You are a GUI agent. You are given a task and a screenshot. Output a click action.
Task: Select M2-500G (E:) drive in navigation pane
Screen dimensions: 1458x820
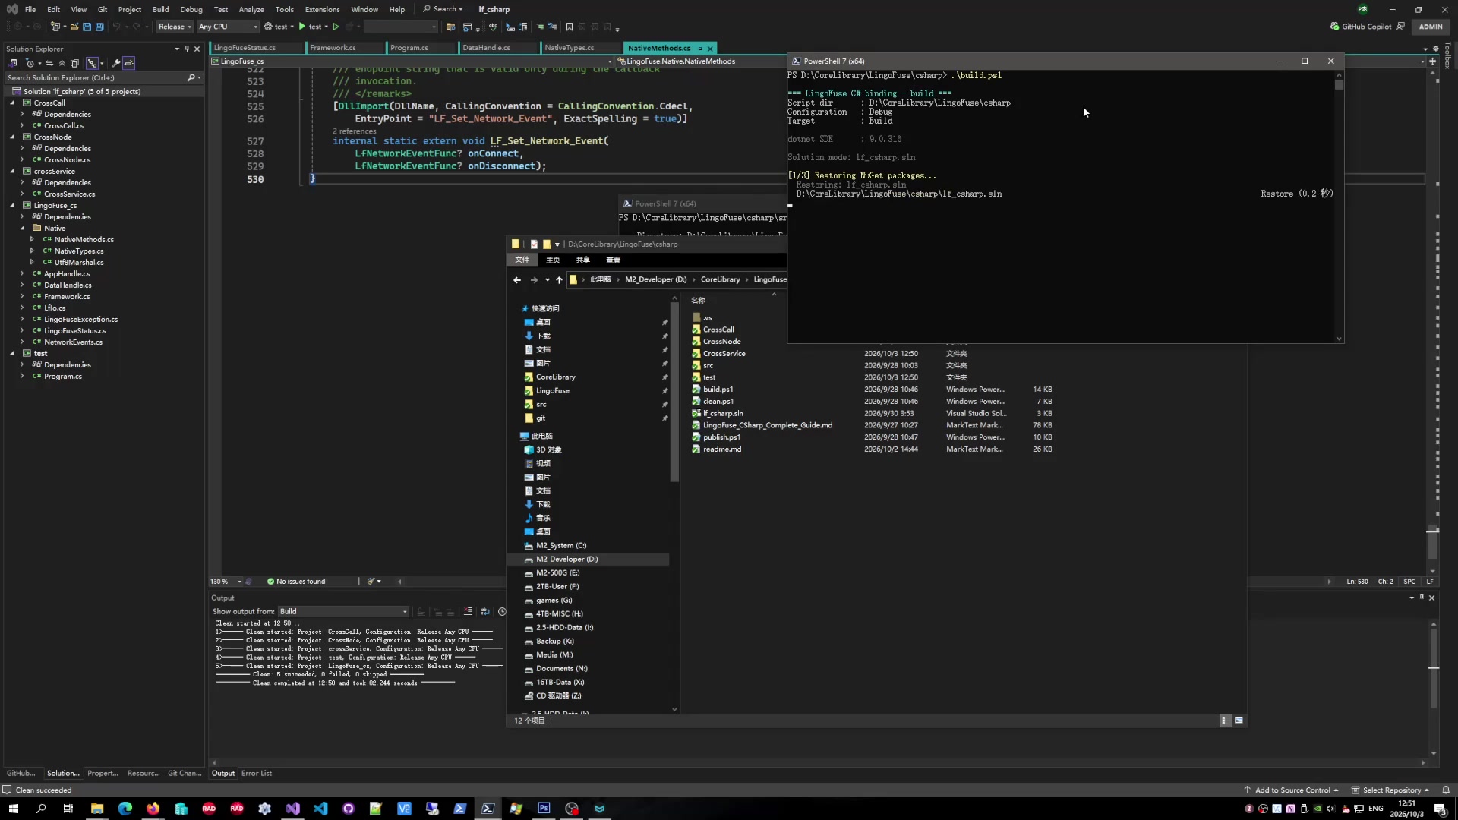[557, 573]
